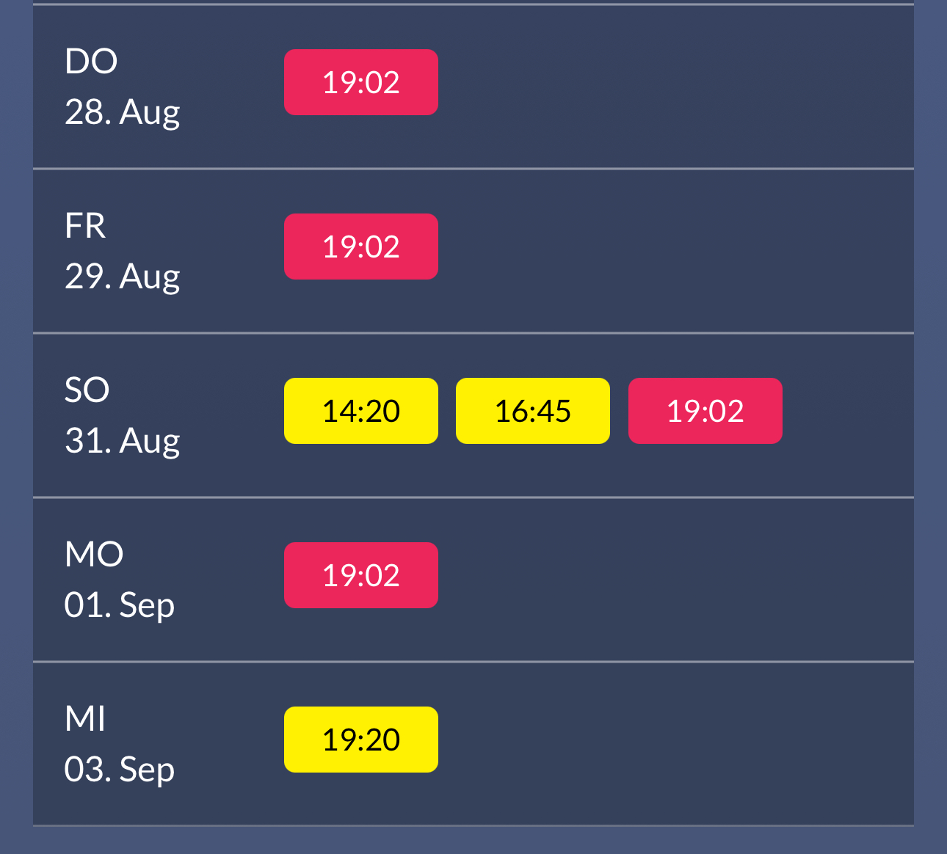
Task: Open the 19:02 showtime on Monday 01. Sep
Action: point(361,575)
